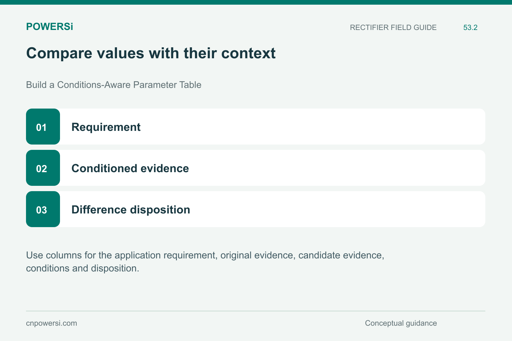Click the POWERSi brand logo text
The image size is (512, 341).
49,27
